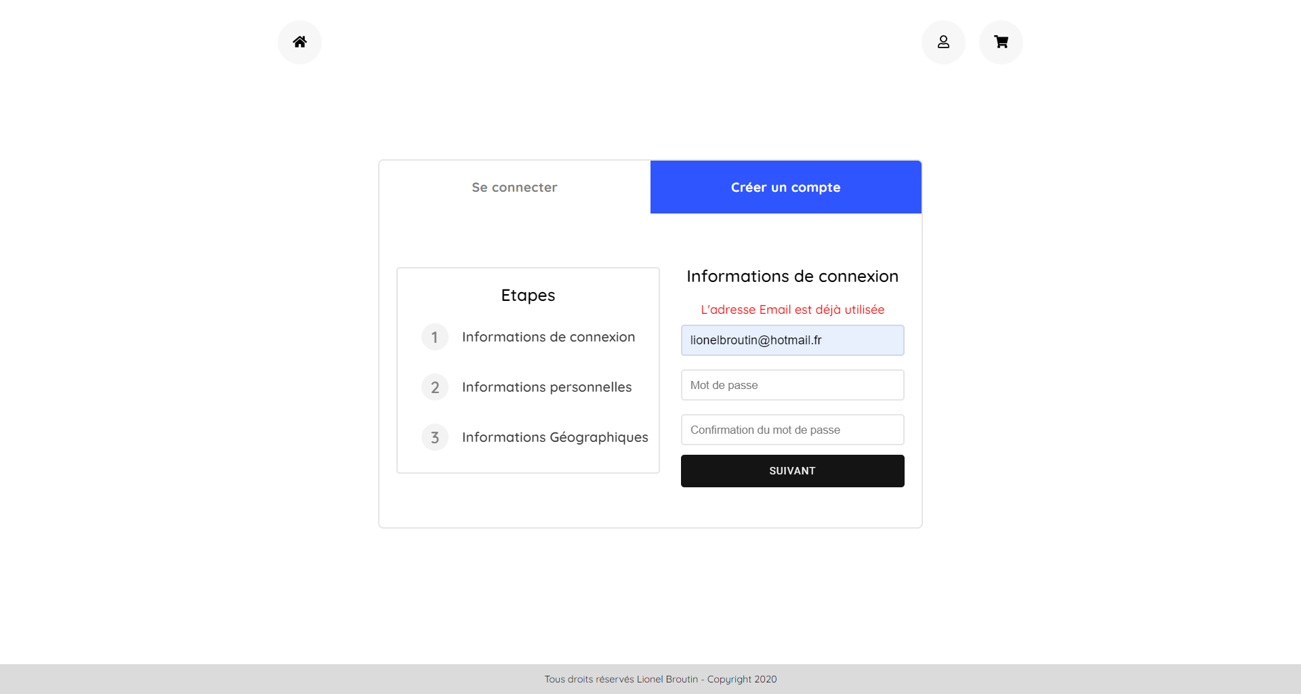Click the Etapes panel heading
This screenshot has width=1301, height=694.
tap(528, 295)
